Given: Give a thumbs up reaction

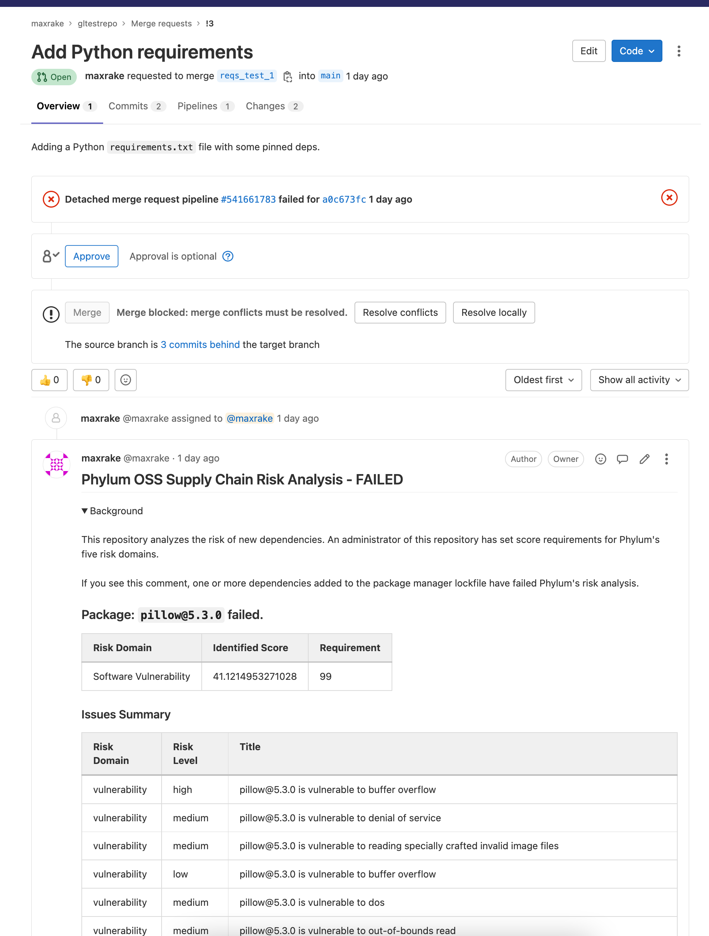Looking at the screenshot, I should (x=49, y=380).
